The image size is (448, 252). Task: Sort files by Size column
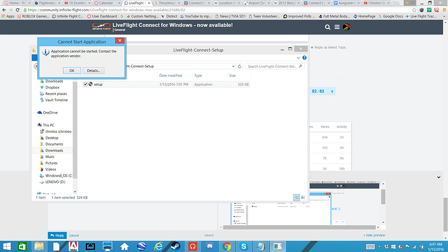232,76
